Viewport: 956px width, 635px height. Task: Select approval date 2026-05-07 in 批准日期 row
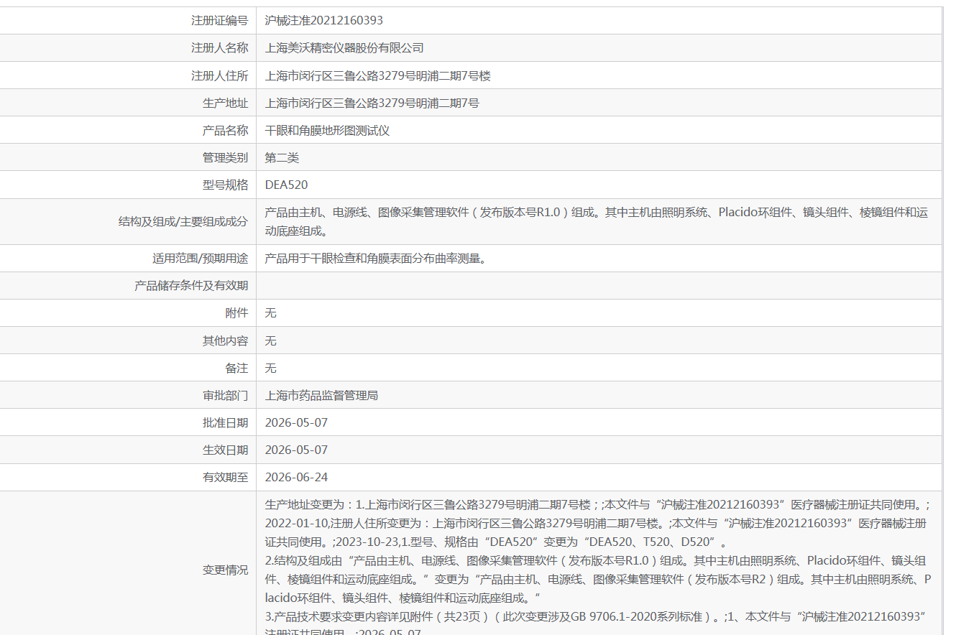[296, 422]
